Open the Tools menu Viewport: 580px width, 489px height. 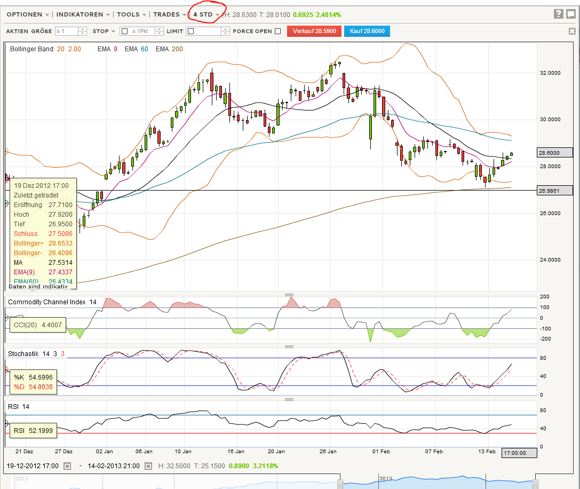[x=131, y=14]
